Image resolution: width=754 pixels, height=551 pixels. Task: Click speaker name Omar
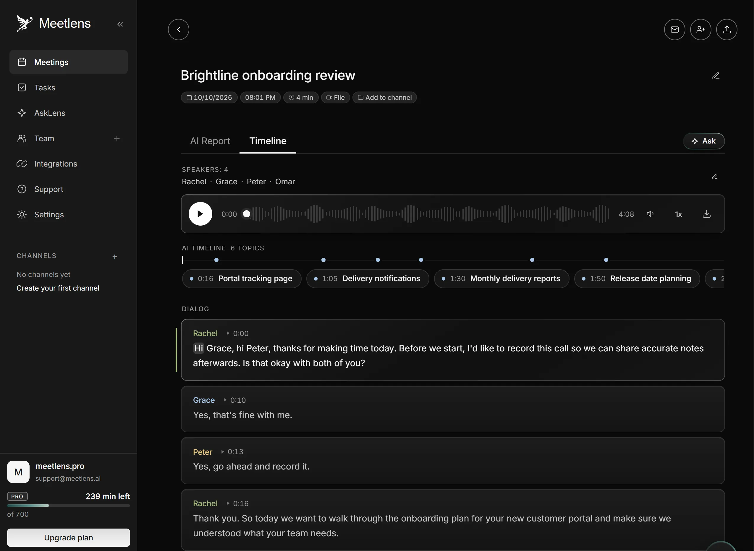click(x=285, y=181)
